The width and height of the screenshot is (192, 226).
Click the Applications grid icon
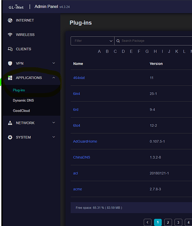[10, 78]
